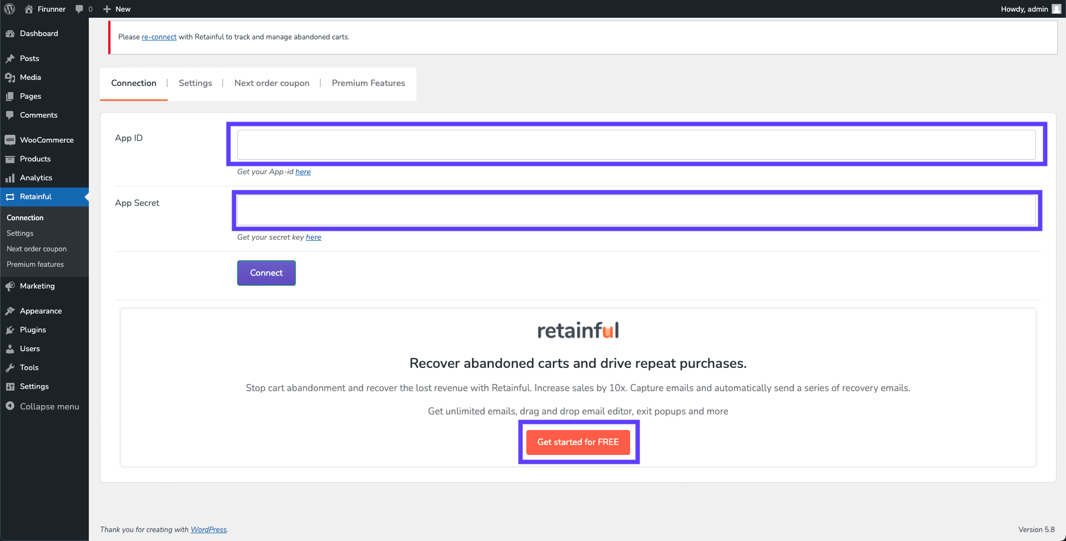Click the admin avatar icon
1066x541 pixels.
coord(1056,9)
